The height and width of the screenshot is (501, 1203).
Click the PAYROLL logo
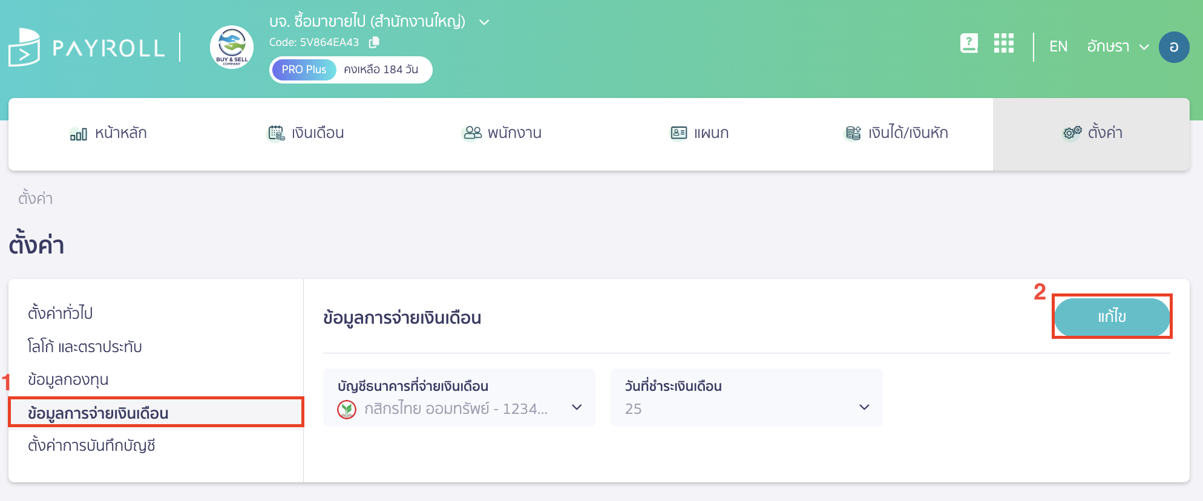tap(87, 47)
